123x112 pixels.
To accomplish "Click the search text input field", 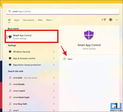I will tap(63, 11).
